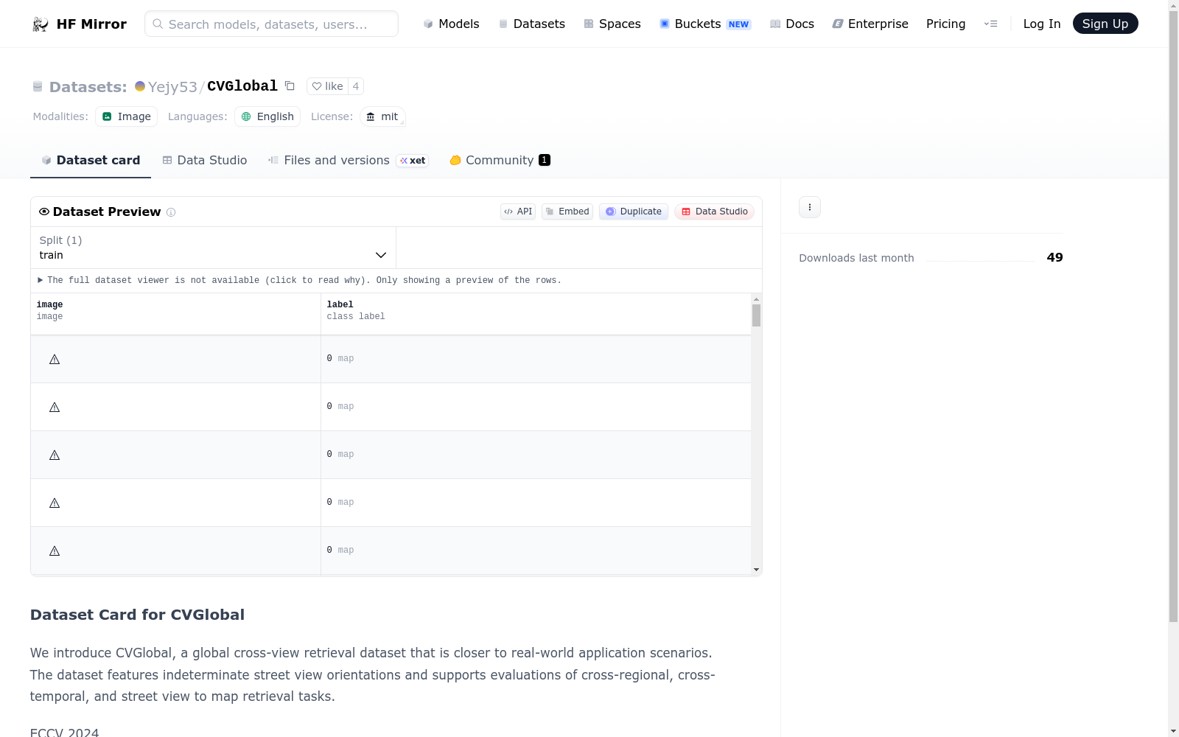Open the Yejy53 user profile link

172,87
